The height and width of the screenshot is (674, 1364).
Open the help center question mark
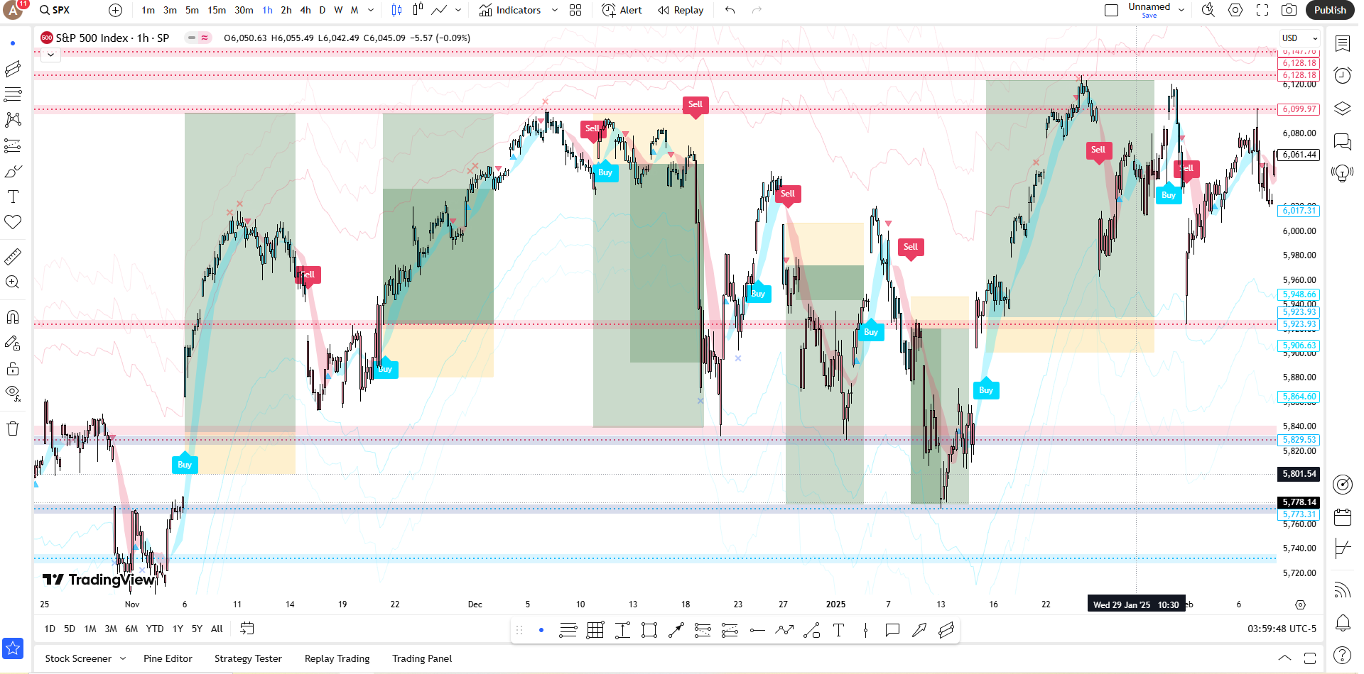[x=1342, y=655]
